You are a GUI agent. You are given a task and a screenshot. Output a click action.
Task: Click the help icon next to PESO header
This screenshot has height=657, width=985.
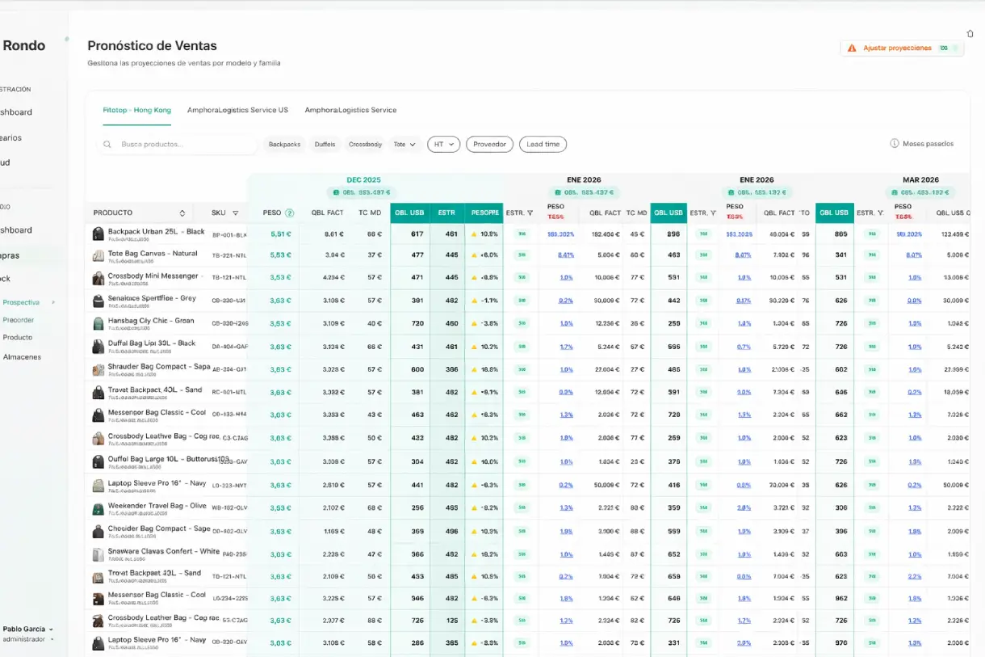(289, 213)
